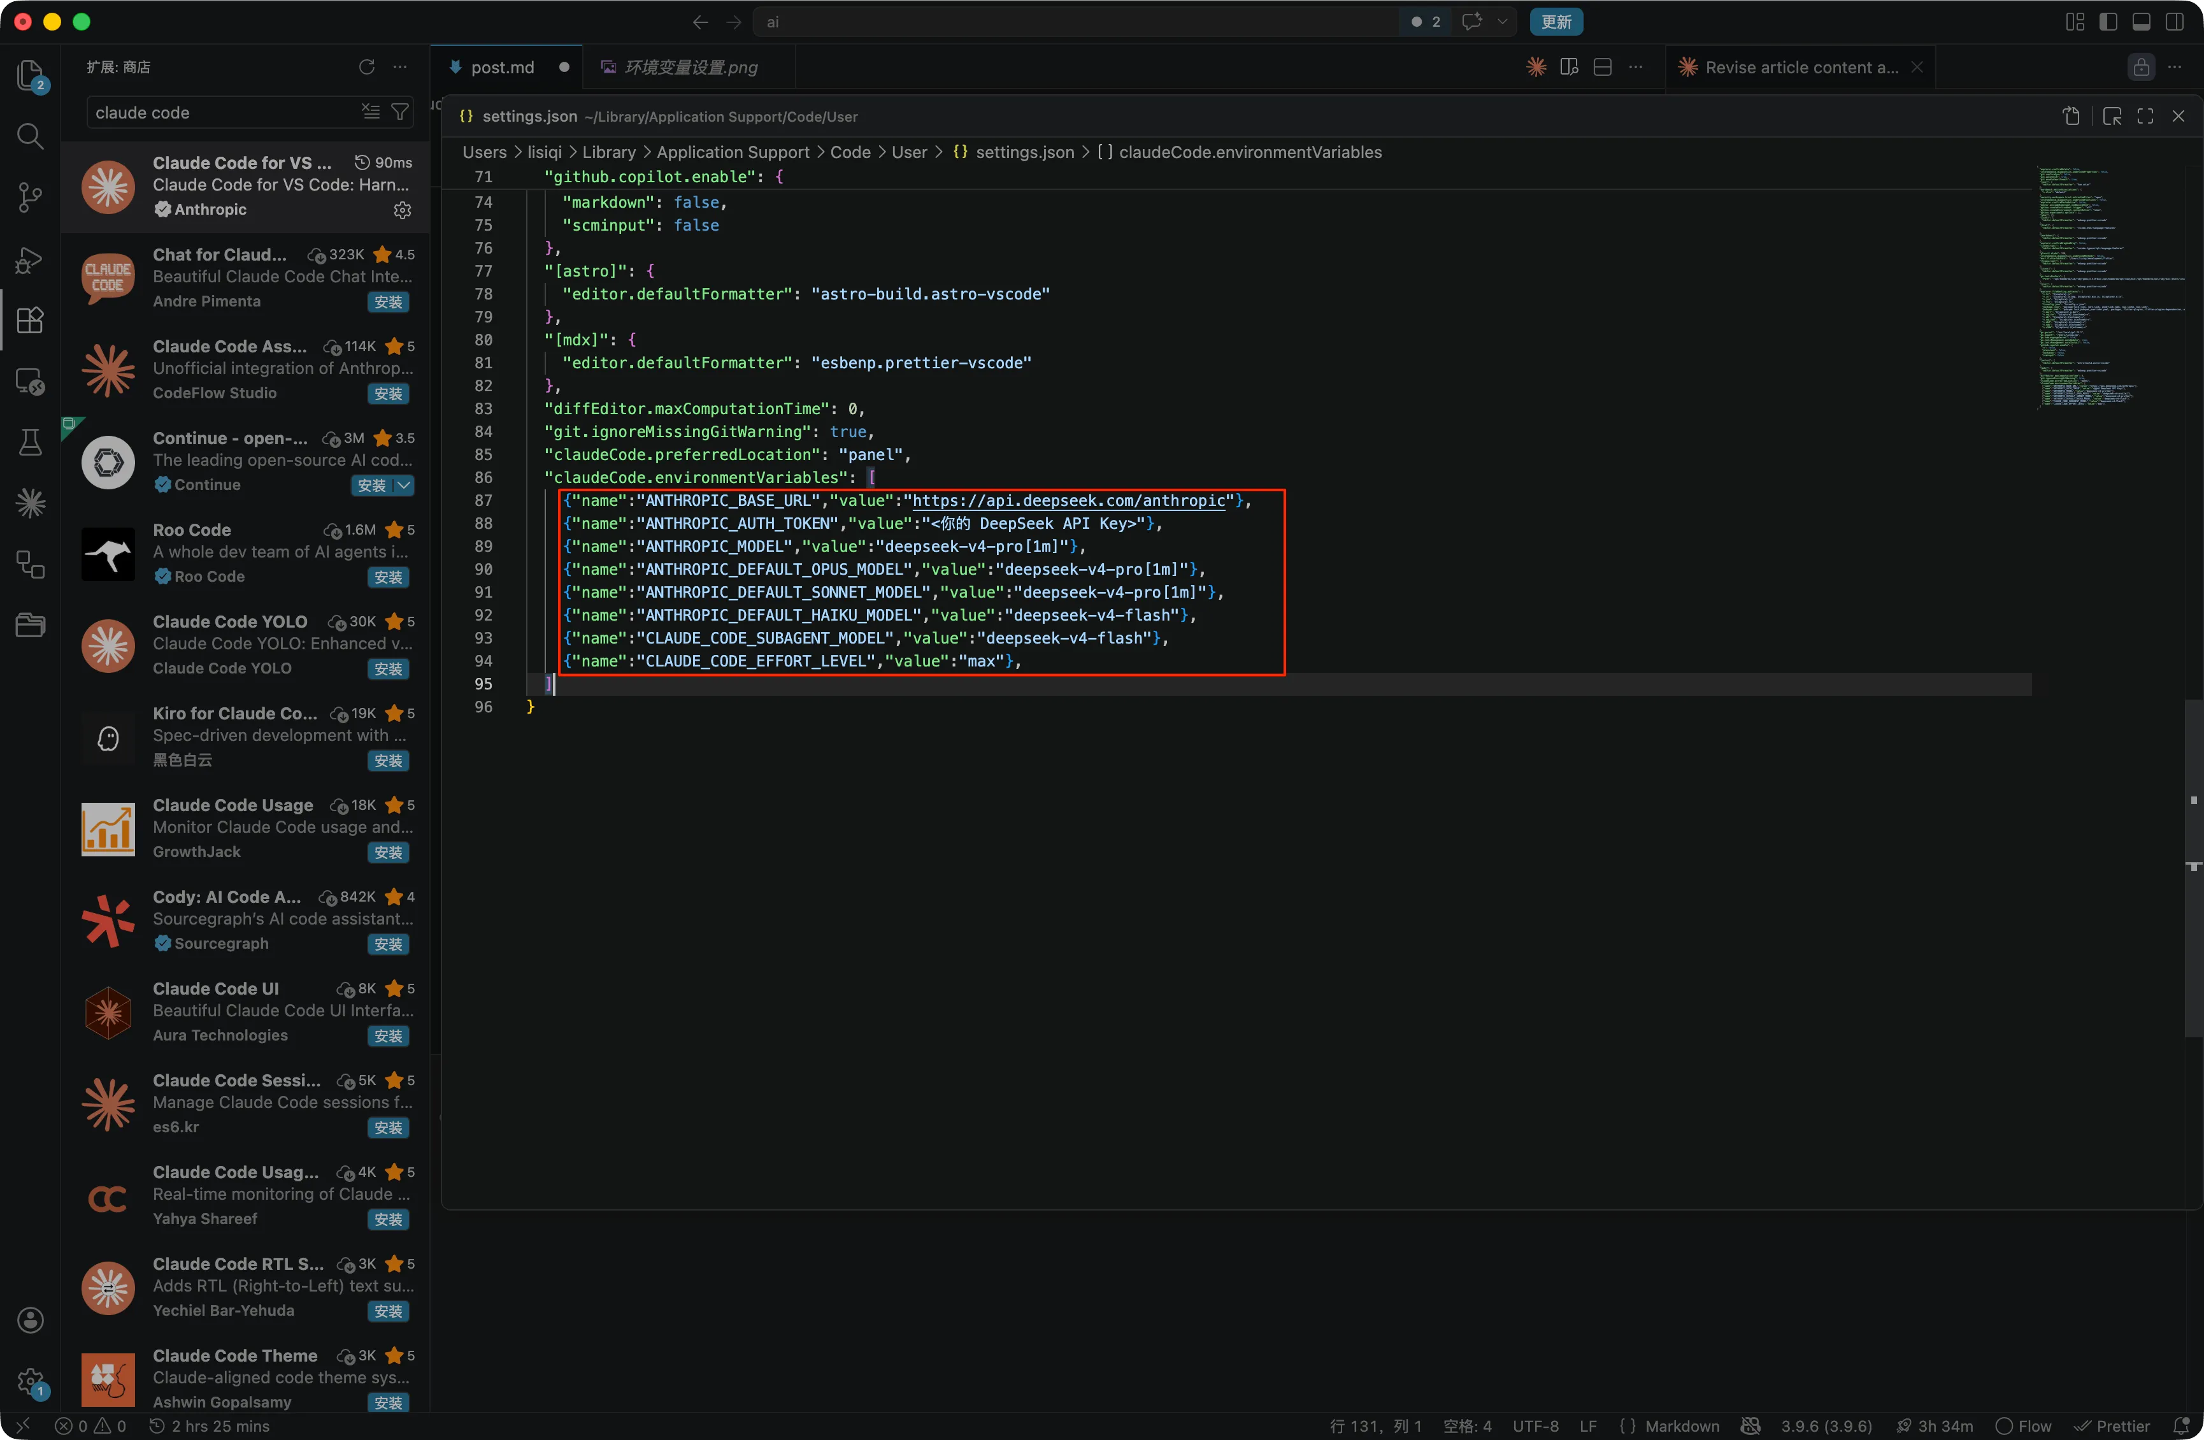2204x1440 pixels.
Task: Customize layout from the title bar
Action: tap(2075, 21)
